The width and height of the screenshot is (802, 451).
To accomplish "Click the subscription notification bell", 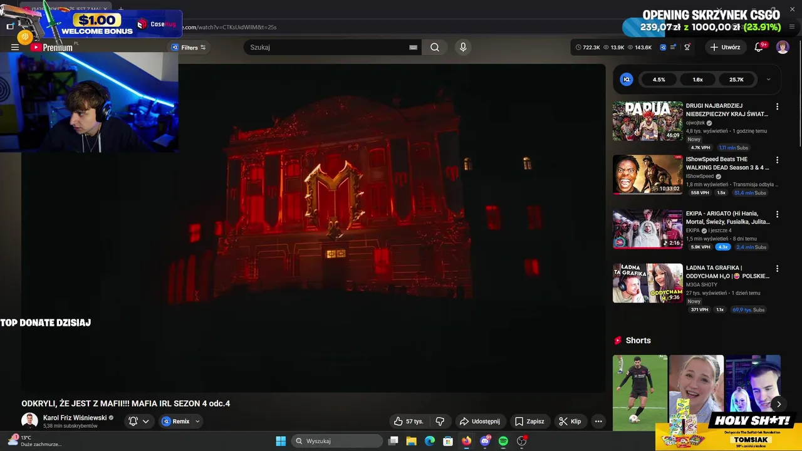I will [133, 421].
